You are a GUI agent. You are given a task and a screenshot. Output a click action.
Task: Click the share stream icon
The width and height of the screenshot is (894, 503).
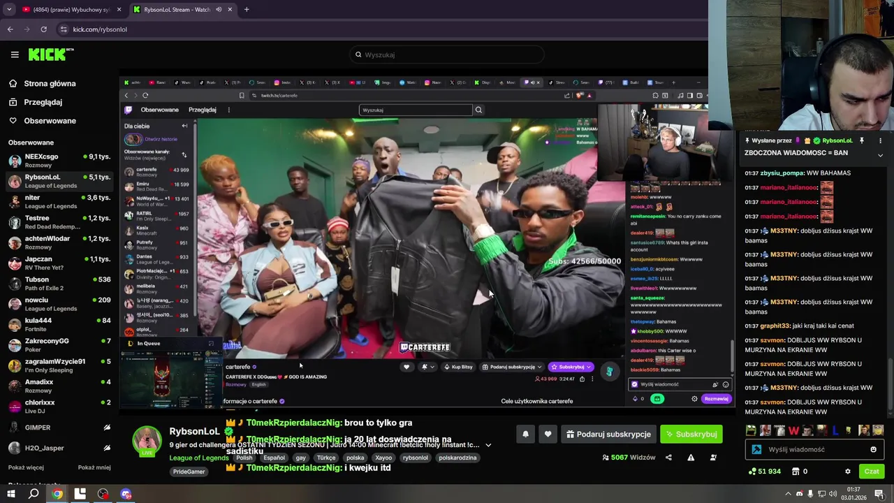tap(668, 458)
